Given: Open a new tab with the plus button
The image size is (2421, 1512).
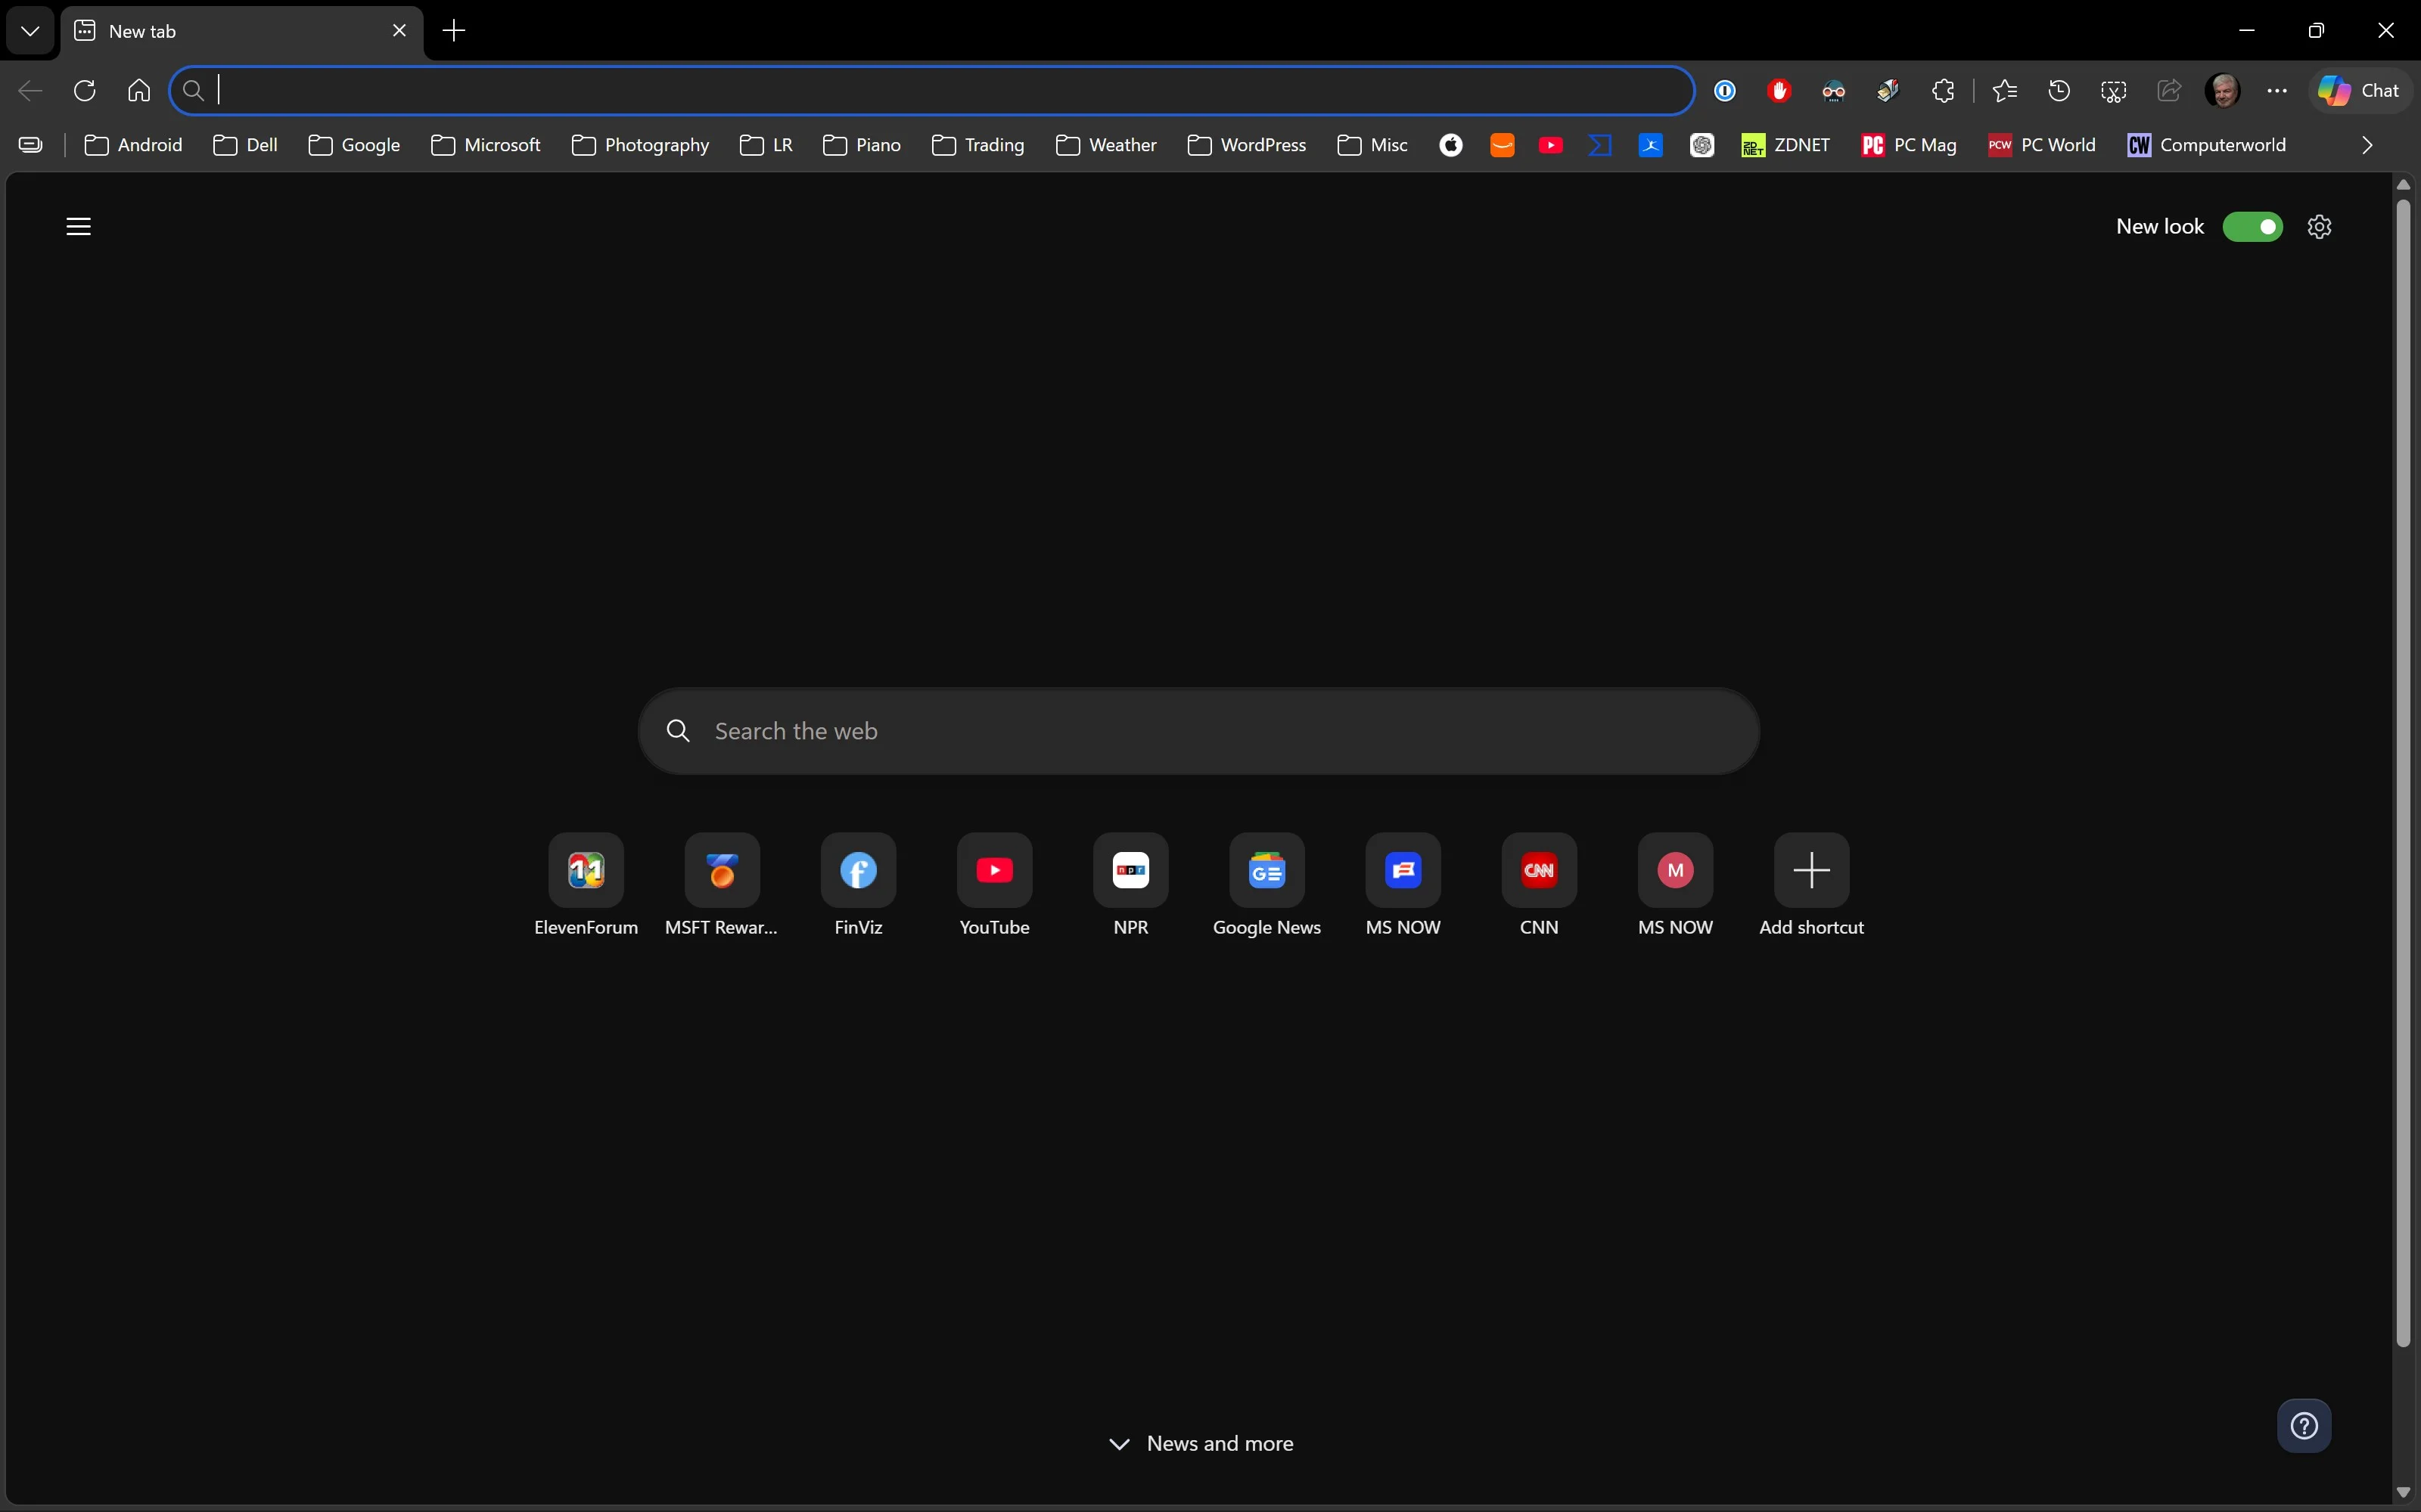Looking at the screenshot, I should (x=454, y=31).
